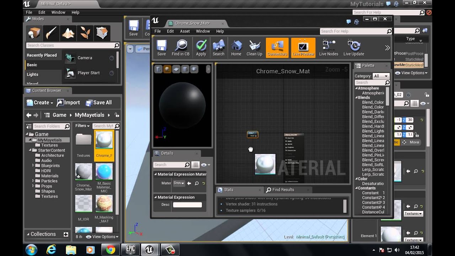Select Architecture folder in tree

[x=53, y=155]
